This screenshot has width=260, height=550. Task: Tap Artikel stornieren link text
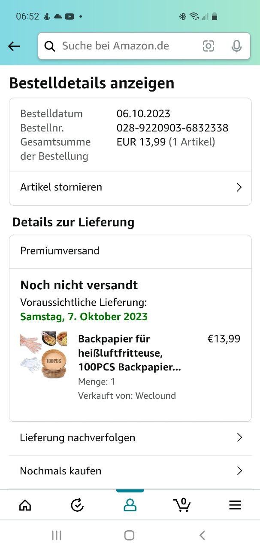point(61,187)
